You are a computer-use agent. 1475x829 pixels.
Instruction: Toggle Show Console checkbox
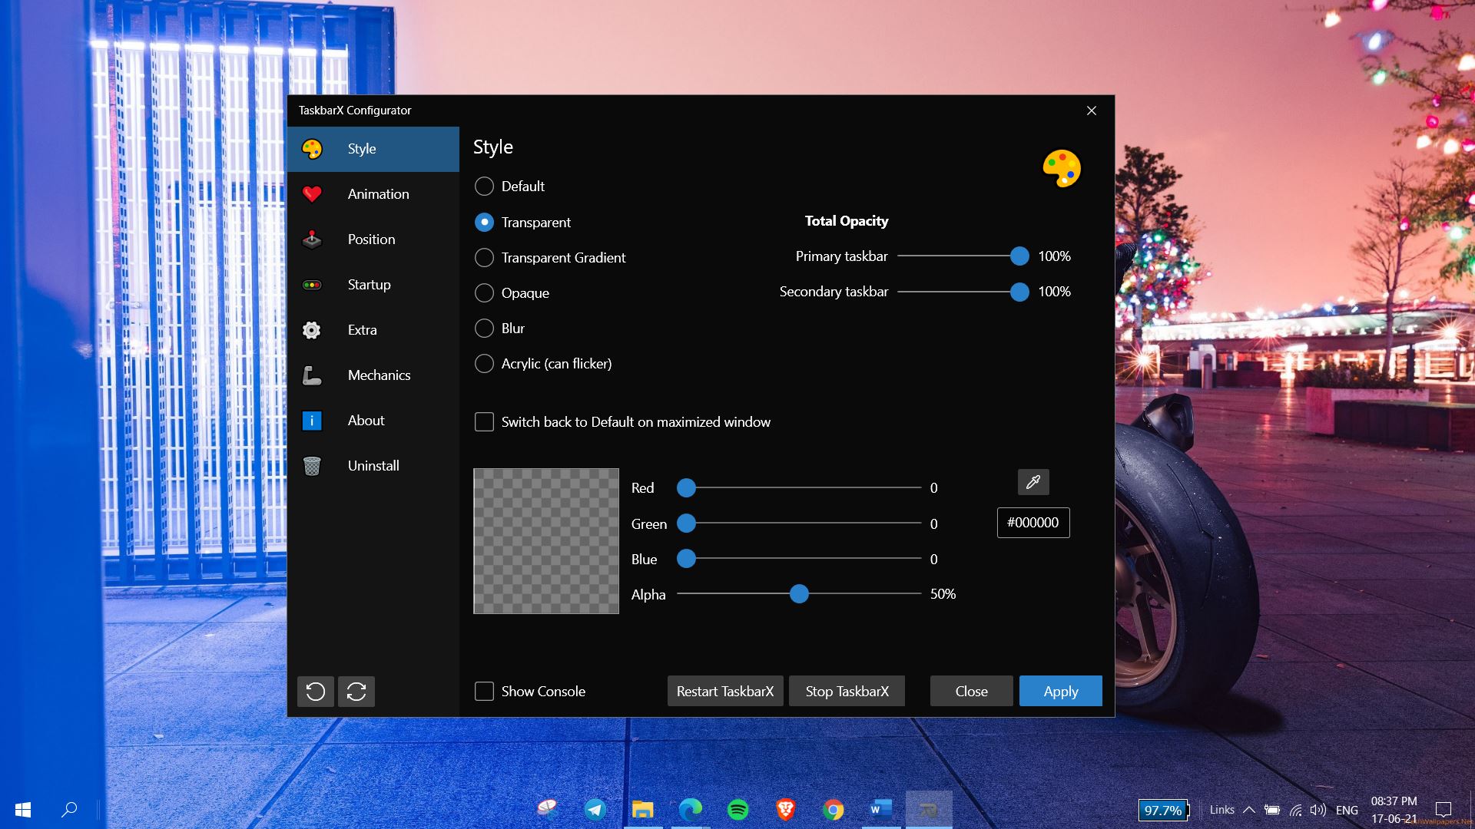[484, 692]
